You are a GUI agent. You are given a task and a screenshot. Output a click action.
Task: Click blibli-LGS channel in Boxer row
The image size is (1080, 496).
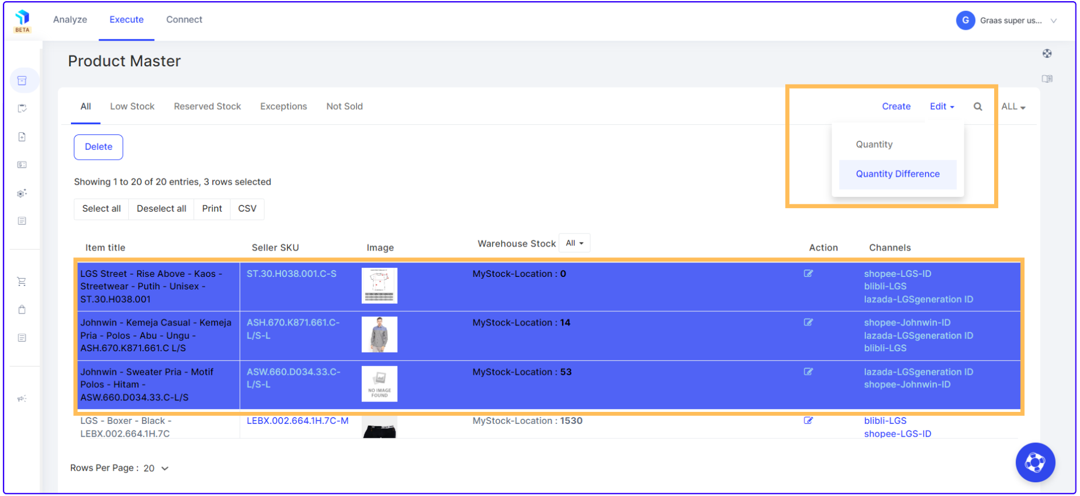[x=885, y=420]
